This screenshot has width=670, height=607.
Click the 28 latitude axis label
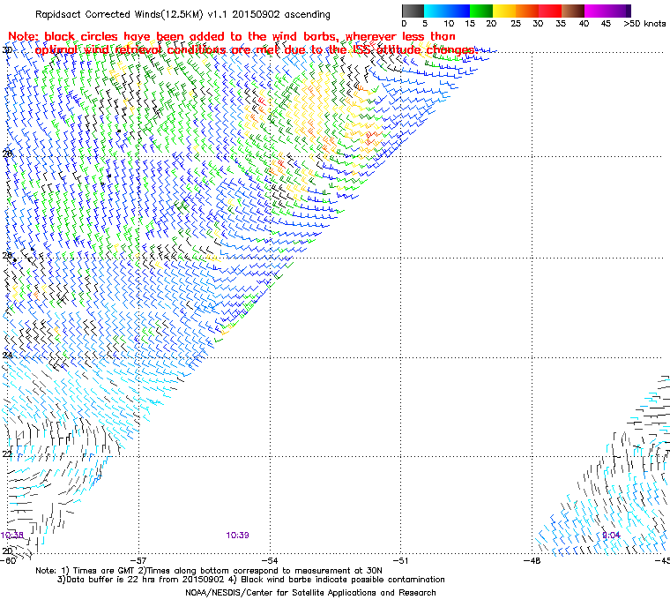pyautogui.click(x=7, y=154)
